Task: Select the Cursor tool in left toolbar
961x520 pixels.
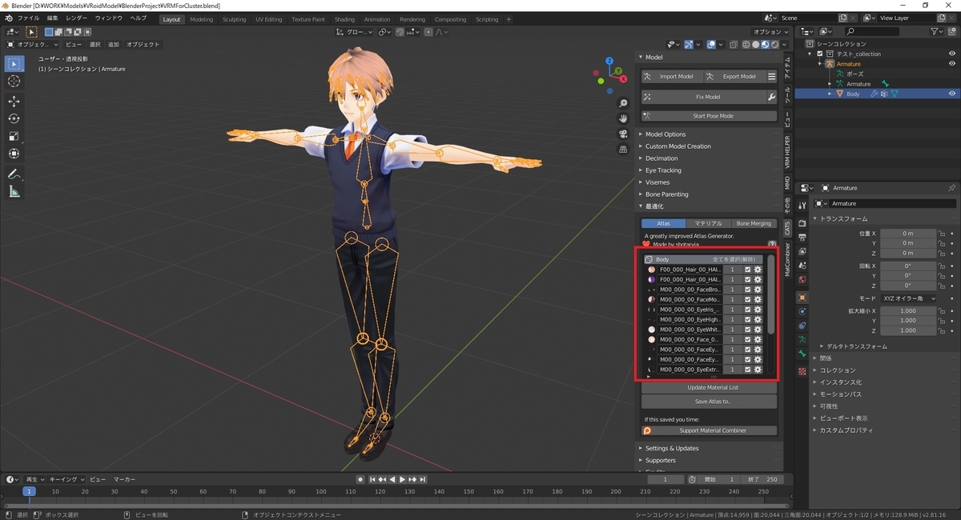Action: (x=14, y=82)
